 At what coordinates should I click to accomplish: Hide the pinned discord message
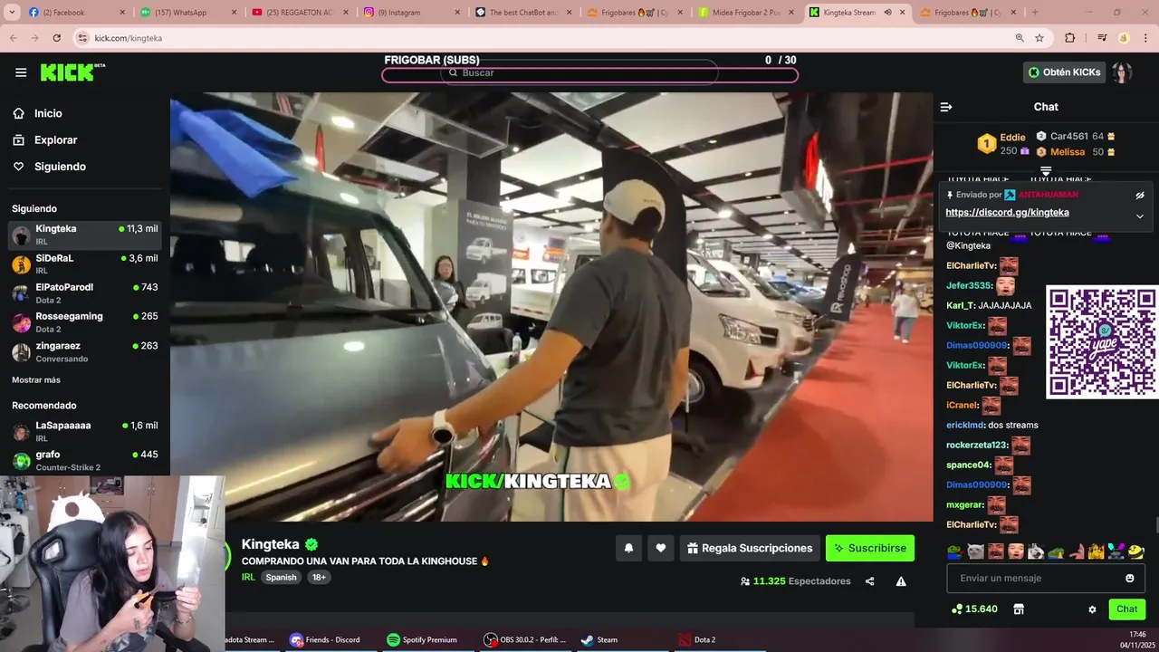click(1140, 195)
